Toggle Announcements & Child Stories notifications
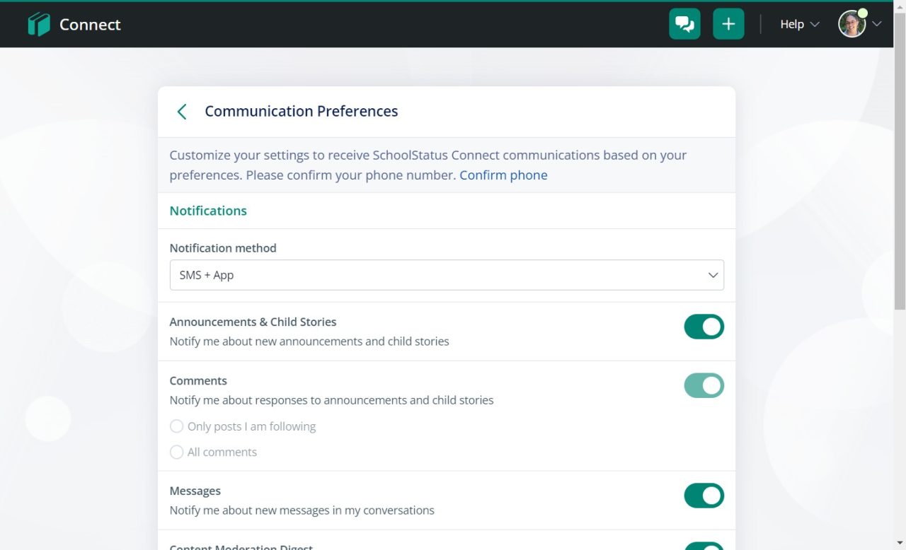Image resolution: width=906 pixels, height=550 pixels. (704, 327)
